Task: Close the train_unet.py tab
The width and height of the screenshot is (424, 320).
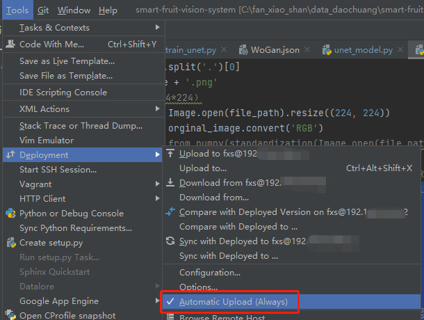Action: [x=224, y=49]
